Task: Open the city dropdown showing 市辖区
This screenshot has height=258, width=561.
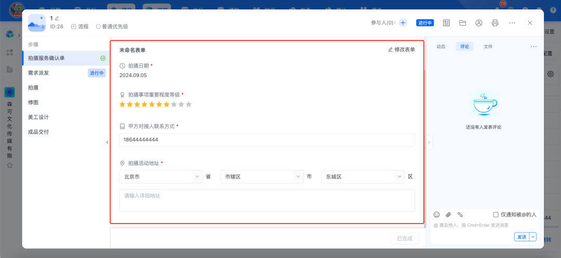Action: click(x=262, y=177)
